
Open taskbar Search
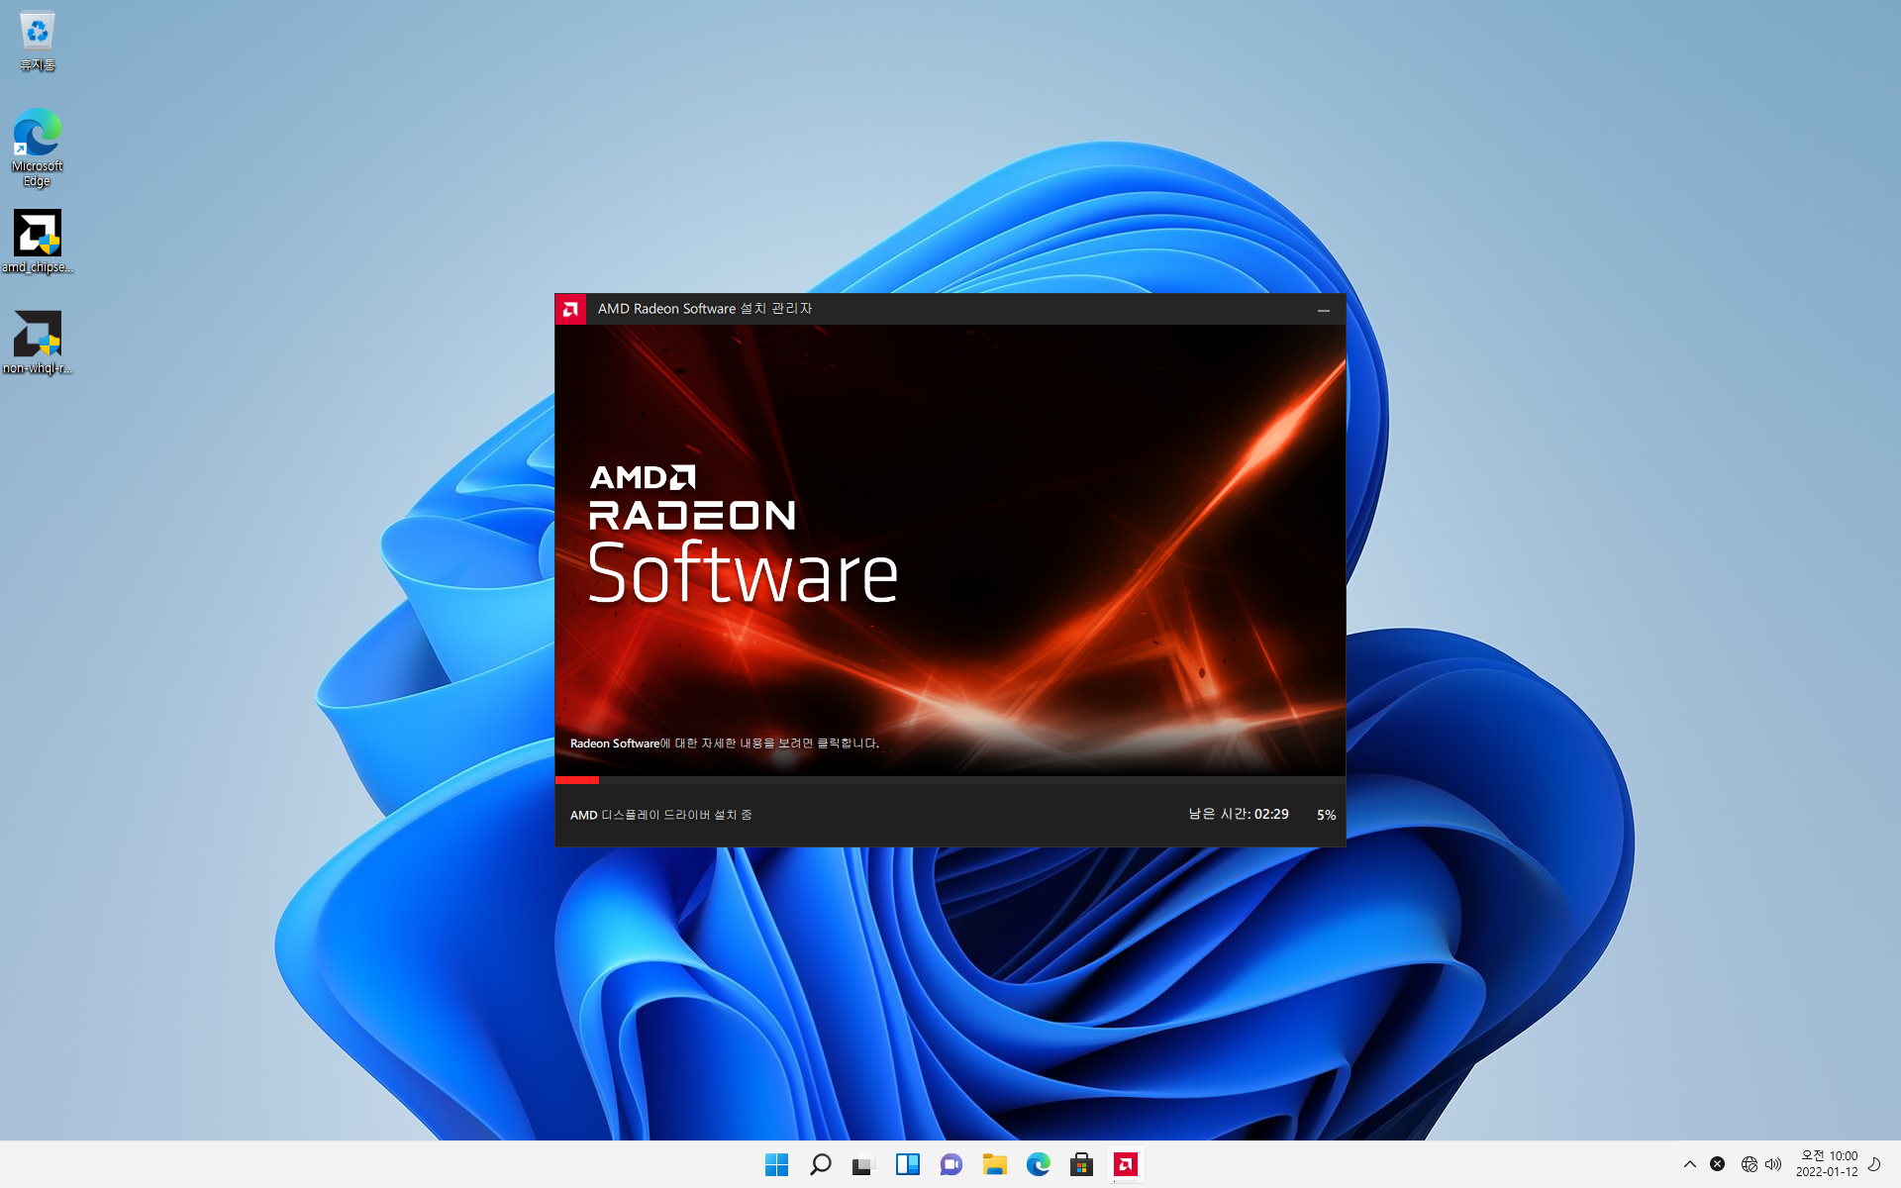[x=820, y=1164]
